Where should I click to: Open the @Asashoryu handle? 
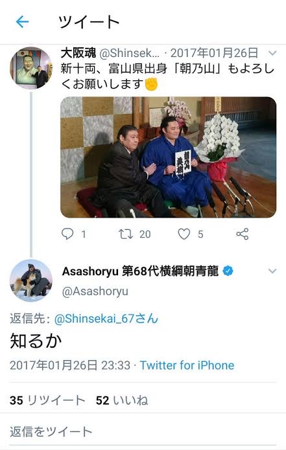pyautogui.click(x=95, y=291)
